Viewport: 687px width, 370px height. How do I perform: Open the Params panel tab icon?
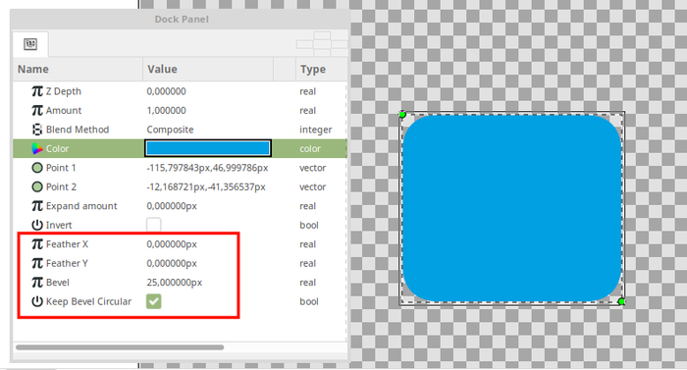point(30,44)
